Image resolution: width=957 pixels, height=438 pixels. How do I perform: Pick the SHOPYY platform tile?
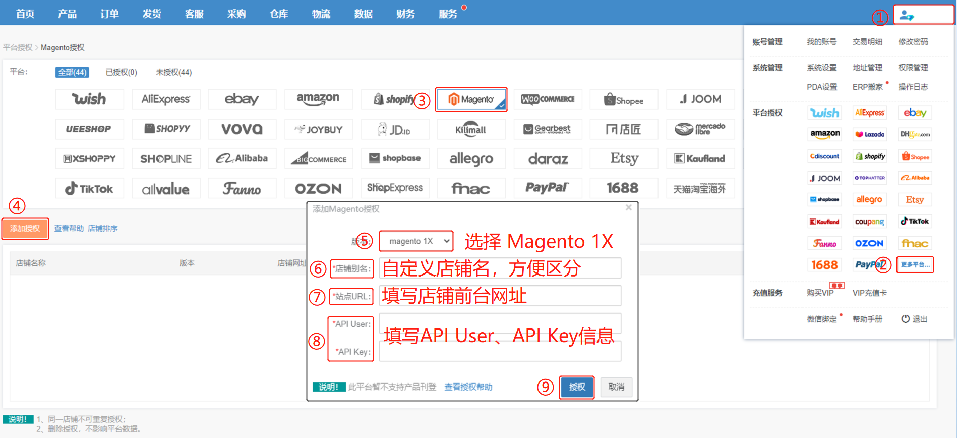coord(166,129)
